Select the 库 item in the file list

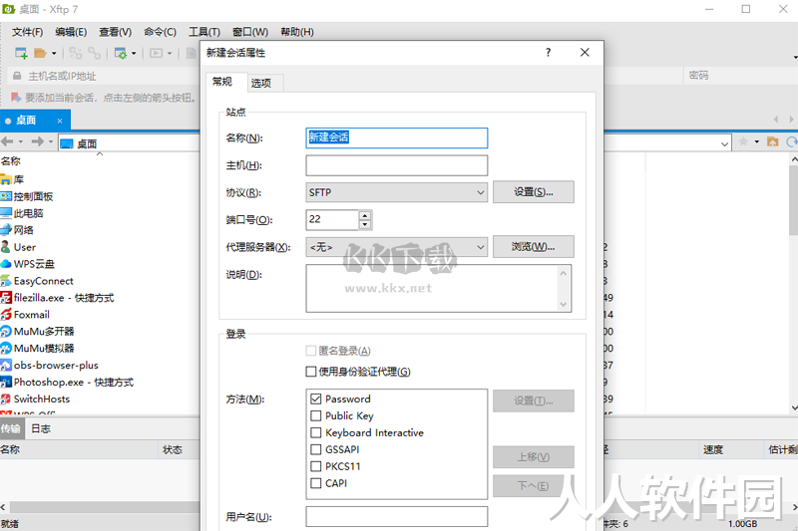[x=12, y=179]
